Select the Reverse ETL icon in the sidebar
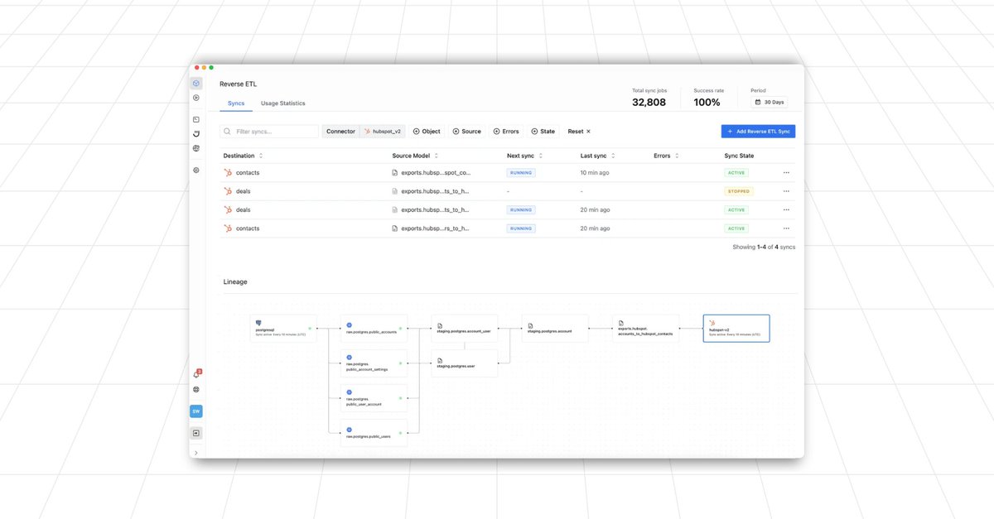This screenshot has height=519, width=994. 195,83
